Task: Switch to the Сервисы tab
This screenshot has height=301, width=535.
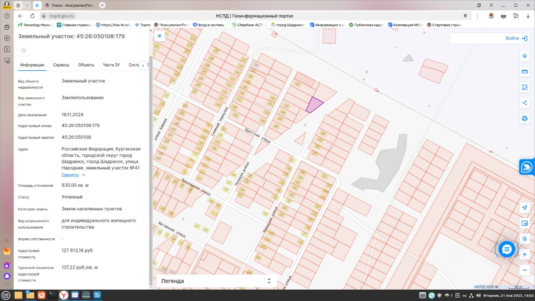Action: (61, 65)
